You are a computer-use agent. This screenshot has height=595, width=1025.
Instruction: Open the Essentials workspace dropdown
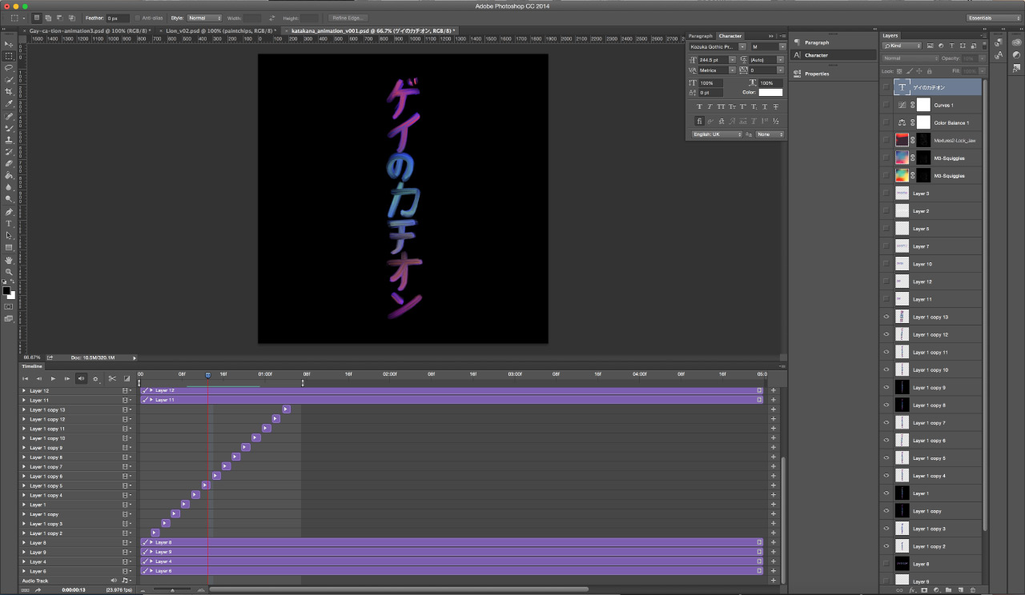(x=993, y=18)
